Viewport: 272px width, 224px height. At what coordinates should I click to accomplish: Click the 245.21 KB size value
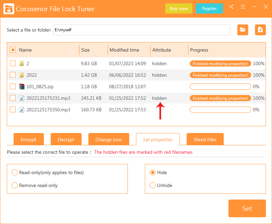click(x=91, y=98)
